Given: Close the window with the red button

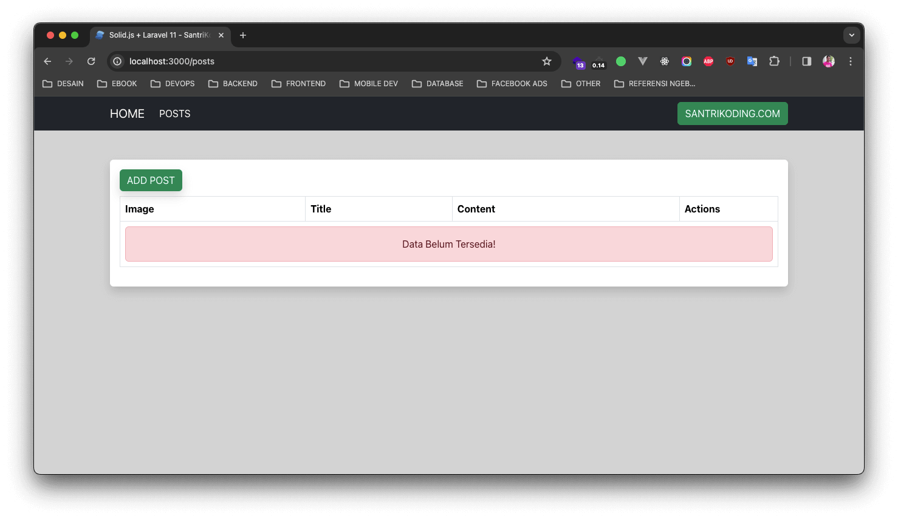Looking at the screenshot, I should pos(50,35).
